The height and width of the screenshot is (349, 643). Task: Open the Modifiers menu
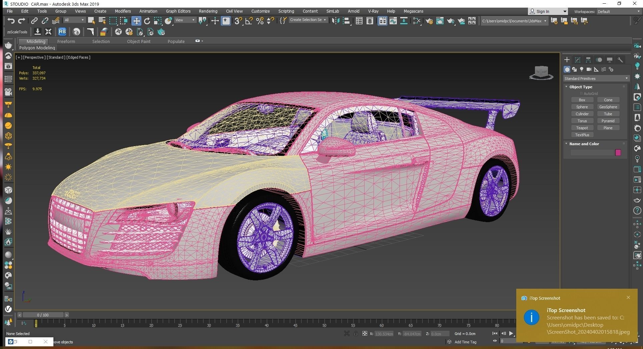coord(123,11)
